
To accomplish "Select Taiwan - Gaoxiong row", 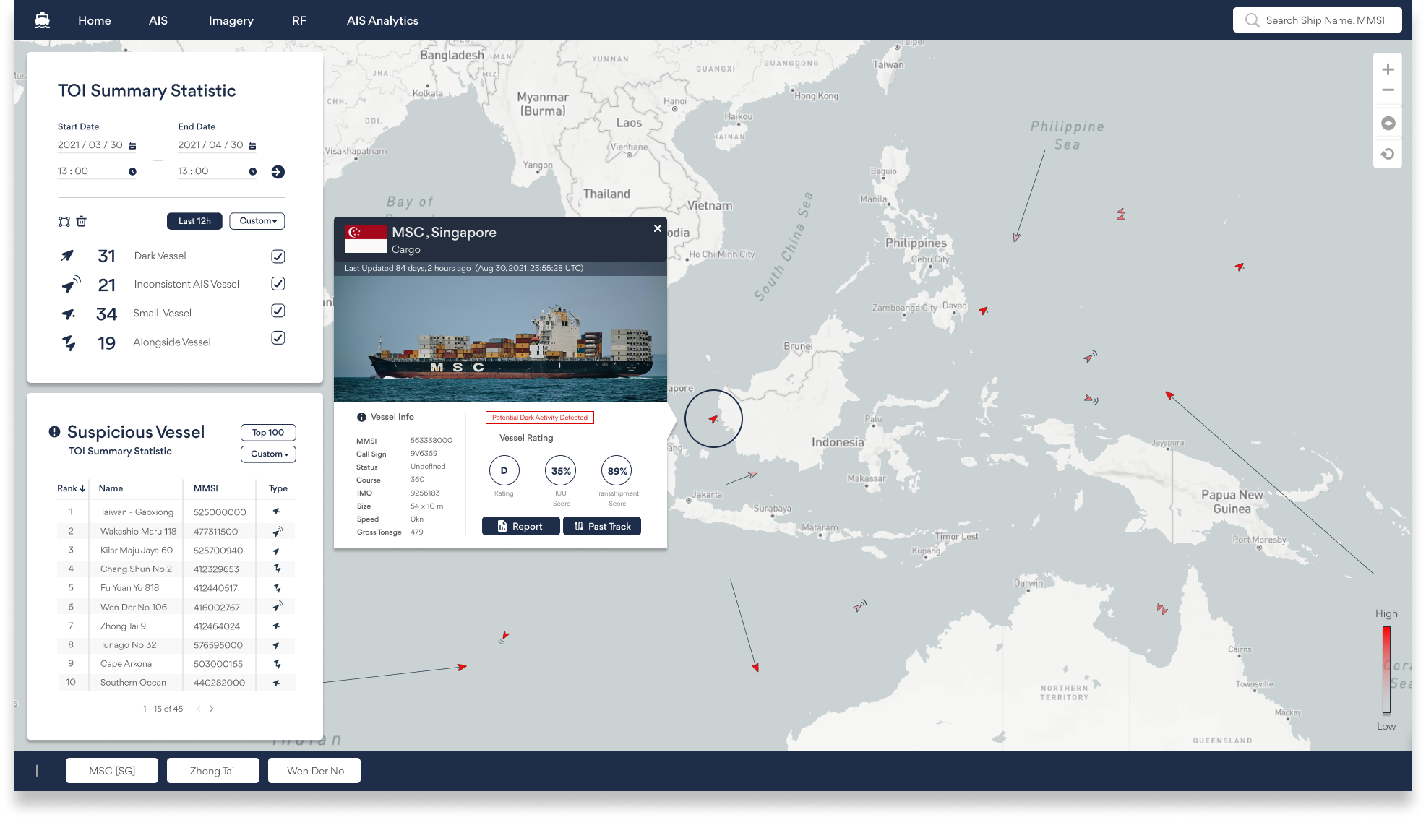I will pyautogui.click(x=176, y=512).
